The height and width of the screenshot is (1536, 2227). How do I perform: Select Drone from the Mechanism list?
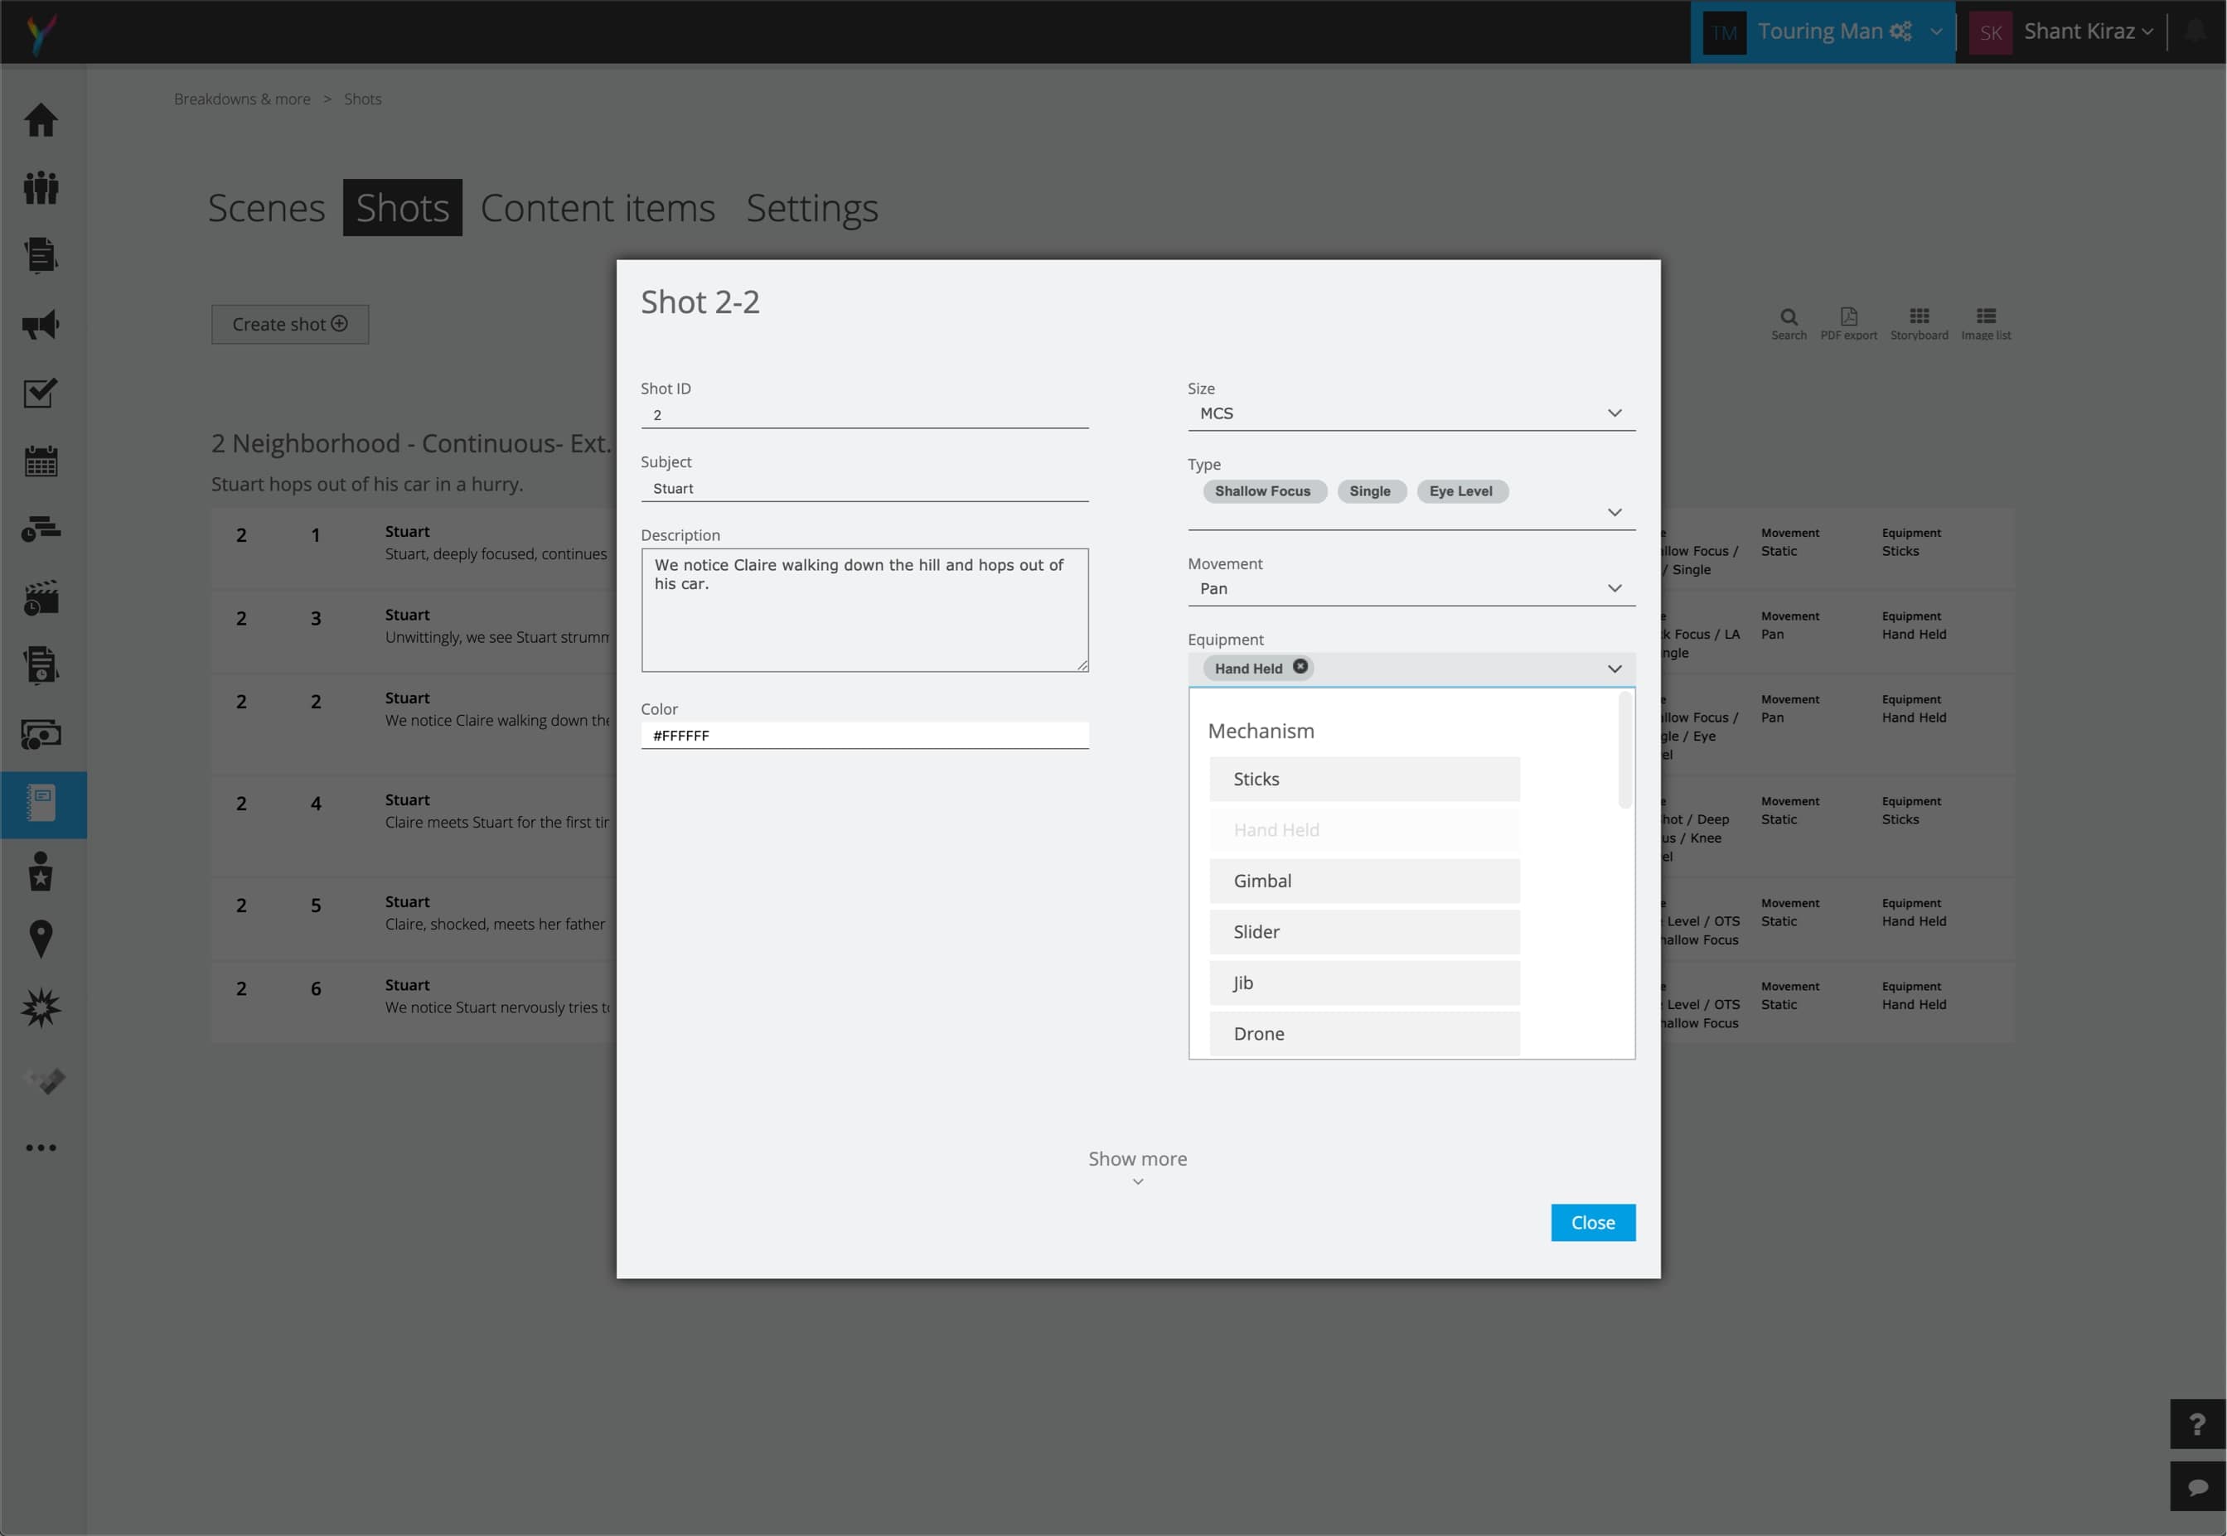1364,1034
